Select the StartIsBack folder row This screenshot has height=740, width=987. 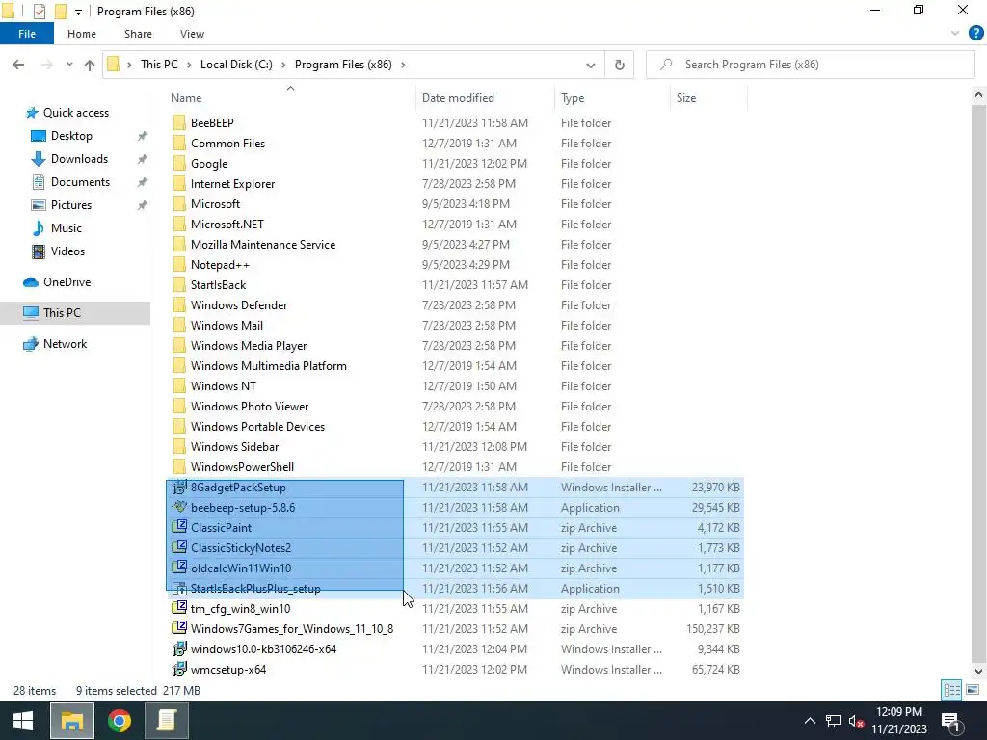click(455, 284)
